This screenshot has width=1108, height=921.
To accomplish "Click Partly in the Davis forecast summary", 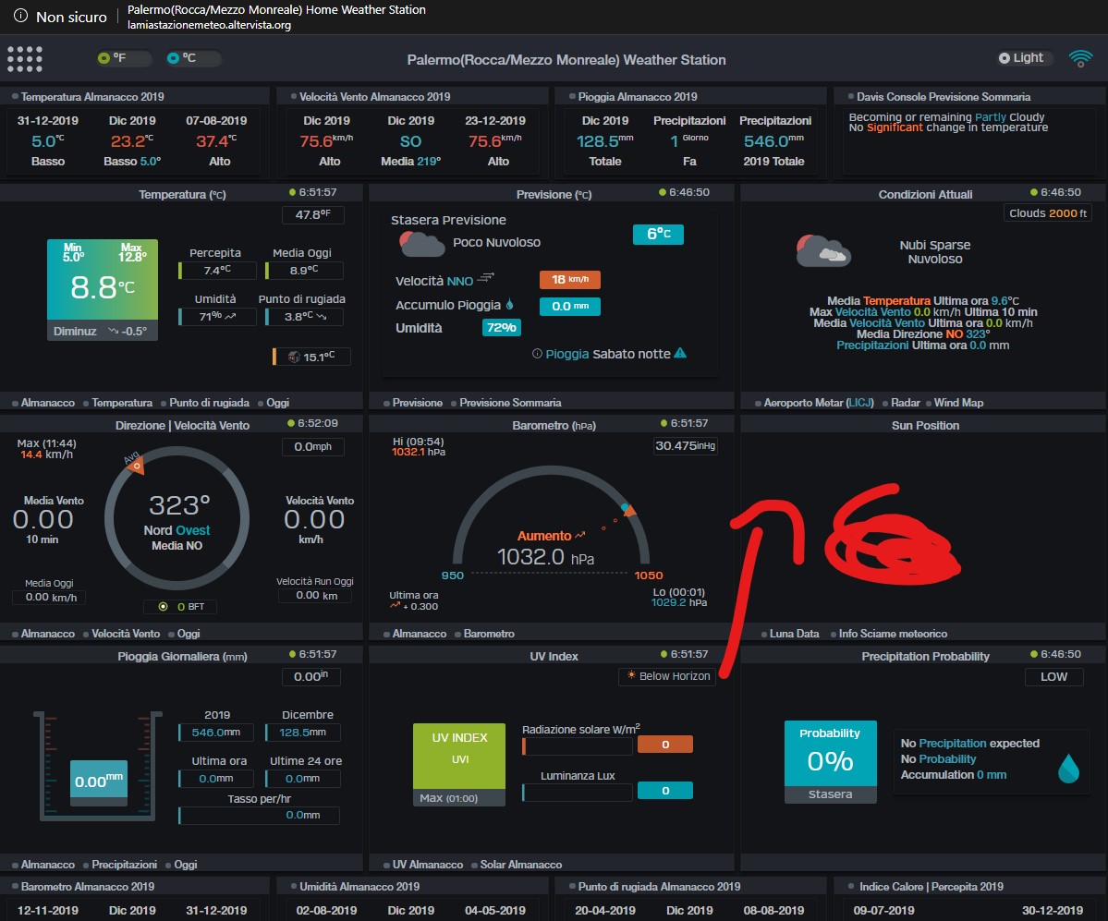I will point(990,117).
